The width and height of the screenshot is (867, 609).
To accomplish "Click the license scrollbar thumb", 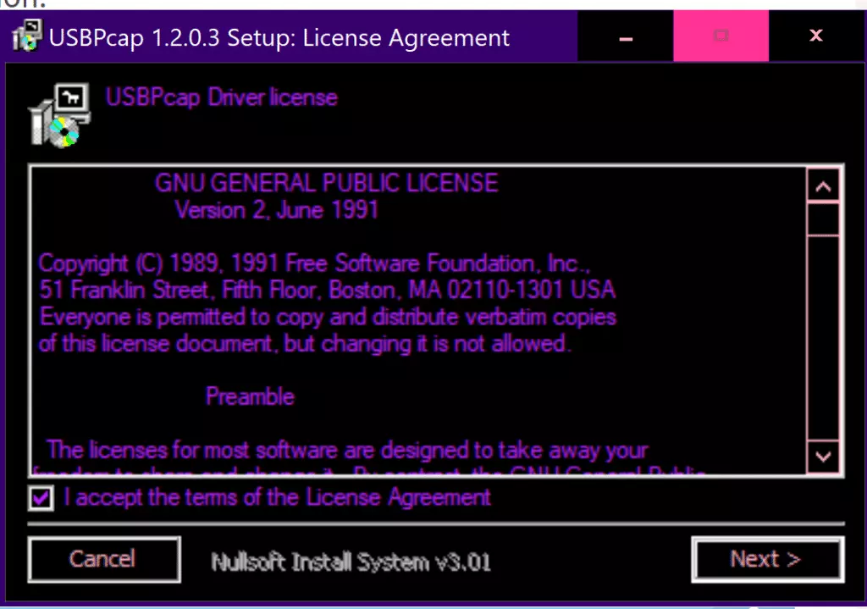I will pyautogui.click(x=823, y=219).
